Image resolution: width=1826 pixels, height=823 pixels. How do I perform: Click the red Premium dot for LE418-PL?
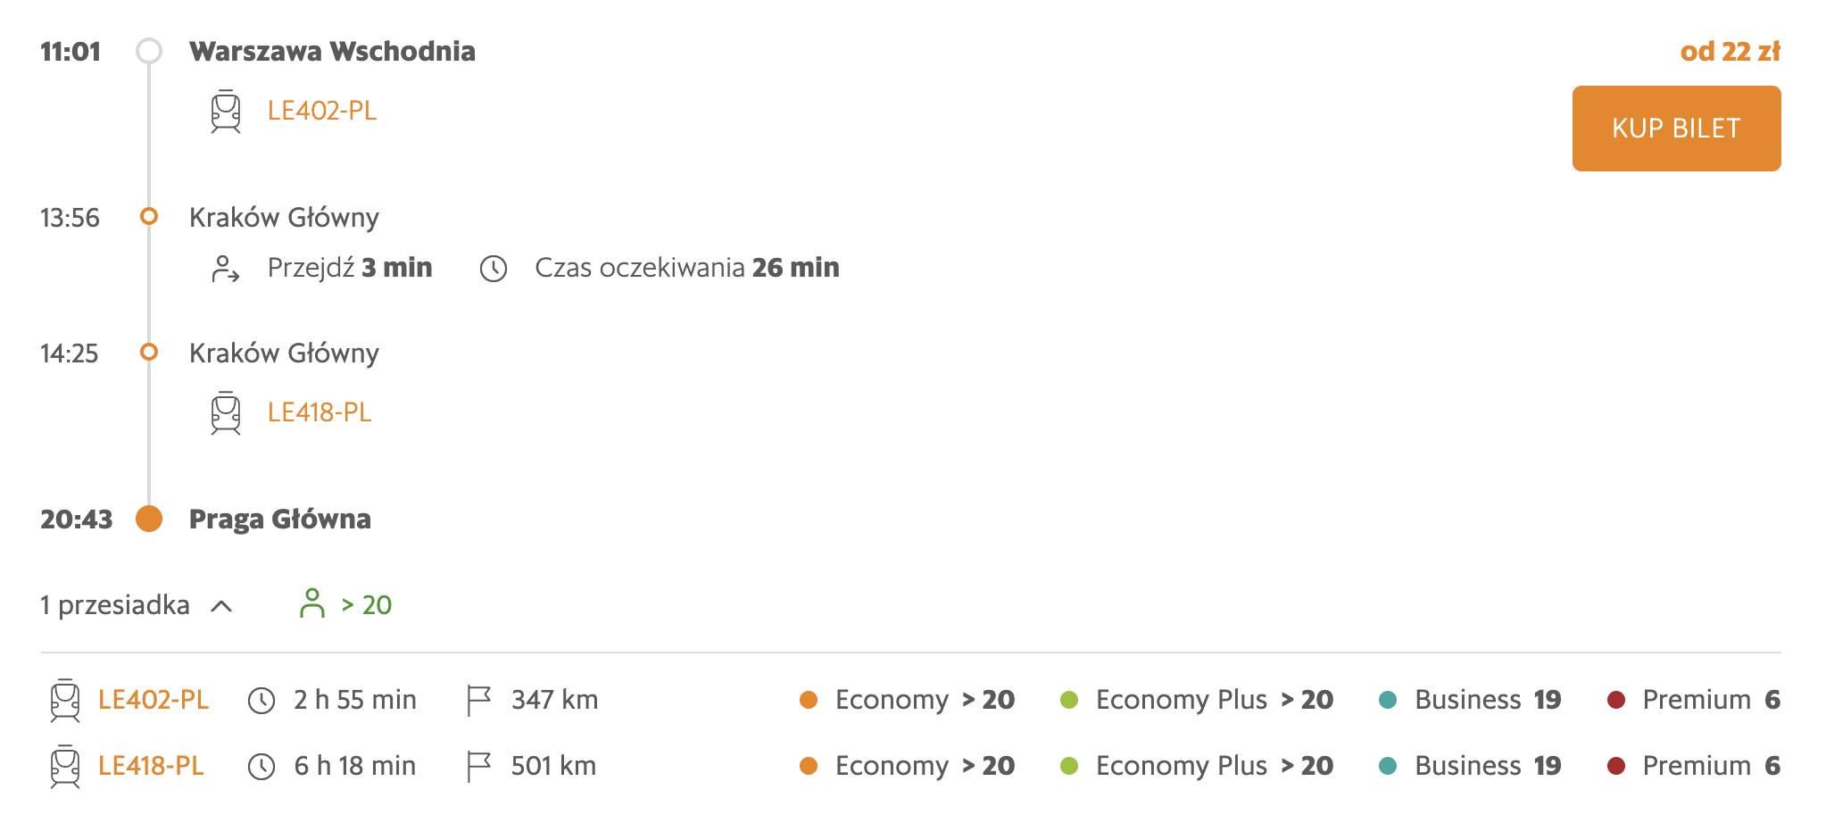pyautogui.click(x=1615, y=767)
